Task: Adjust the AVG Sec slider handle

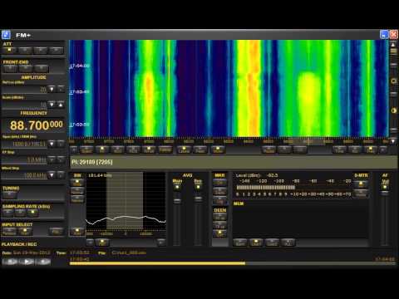Action: tap(198, 199)
